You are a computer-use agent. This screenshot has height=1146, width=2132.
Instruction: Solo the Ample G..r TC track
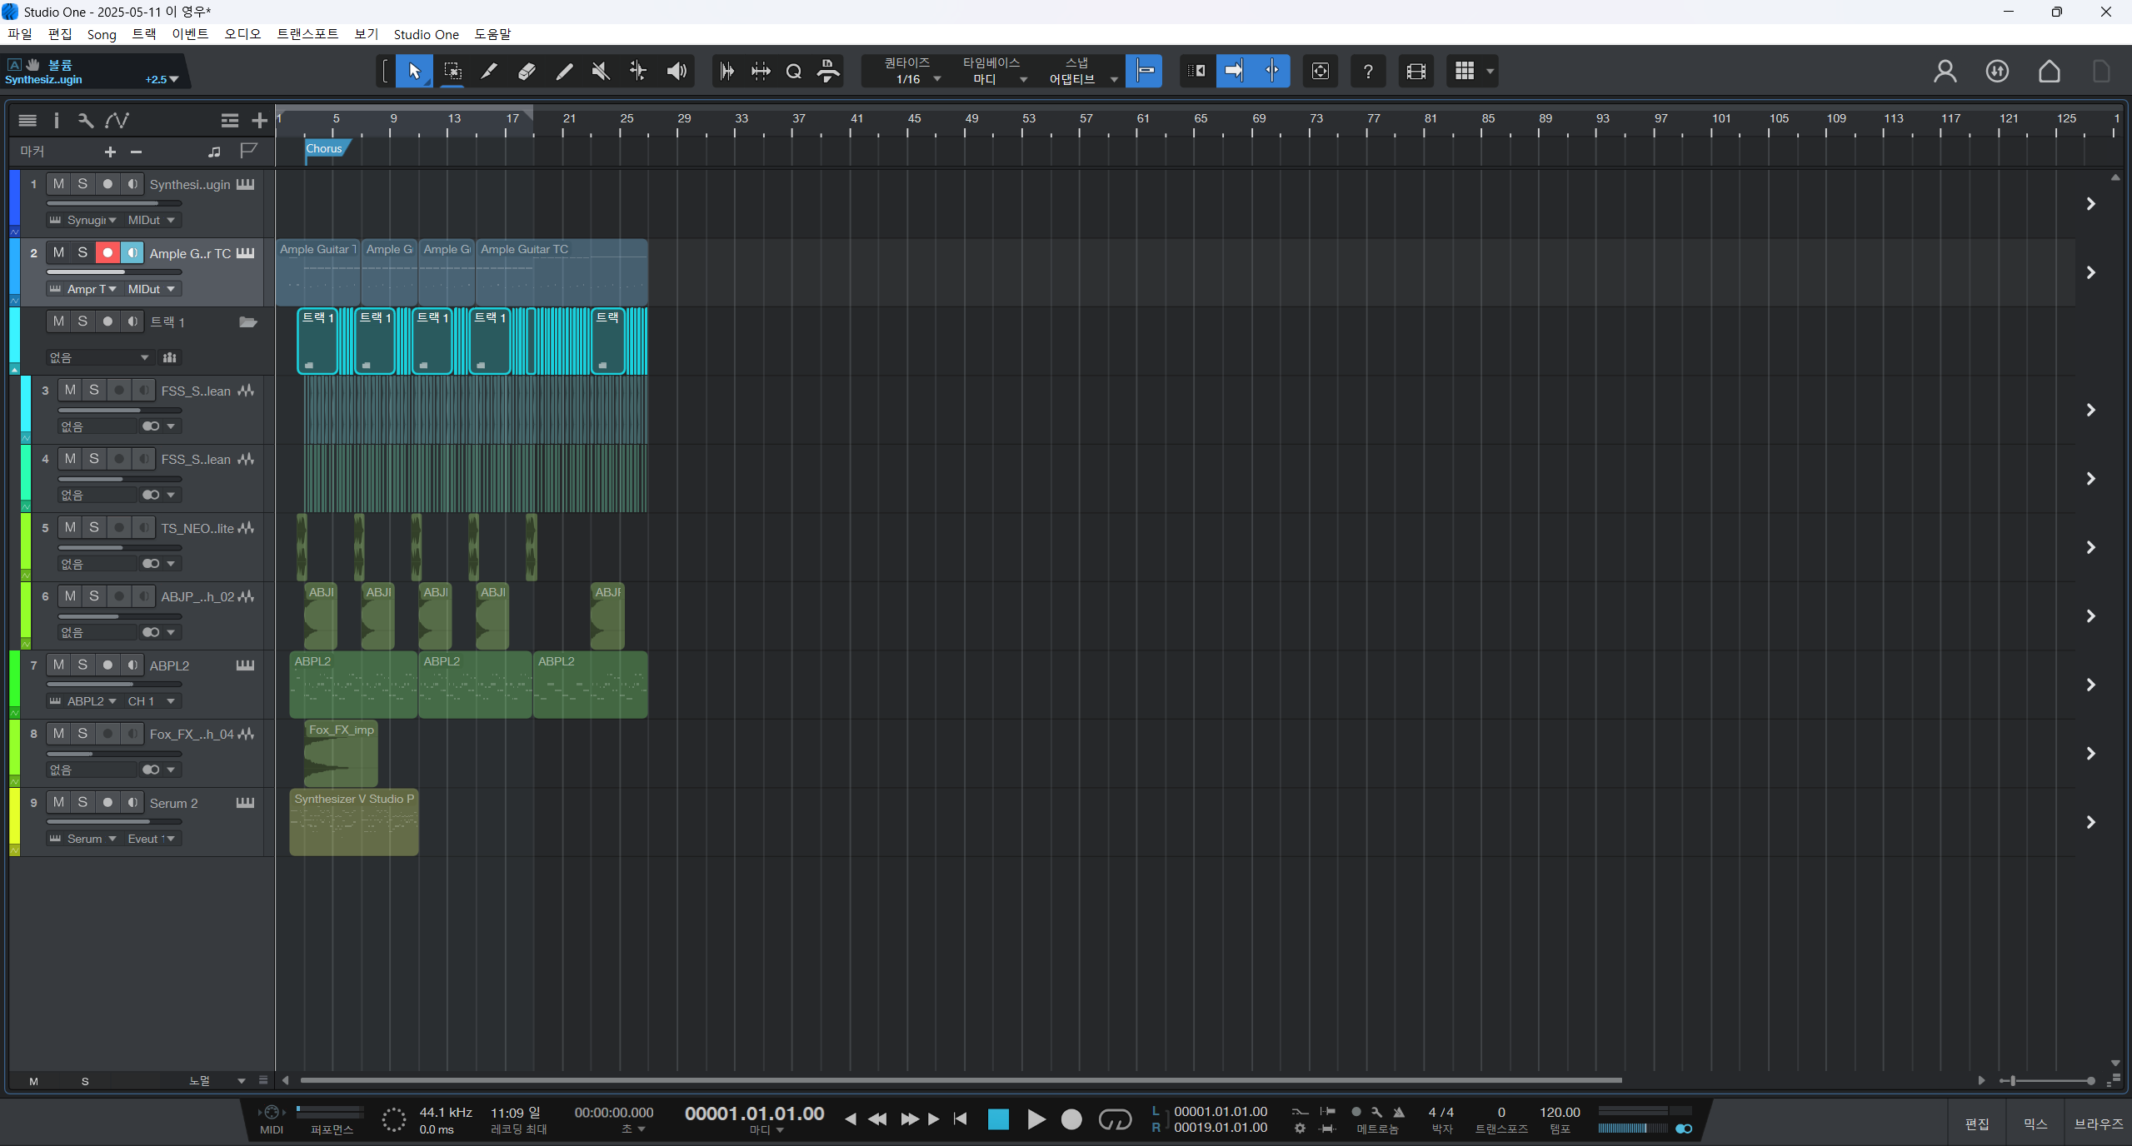[x=82, y=252]
